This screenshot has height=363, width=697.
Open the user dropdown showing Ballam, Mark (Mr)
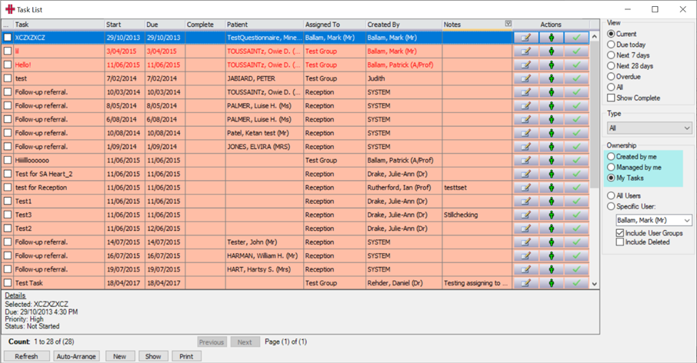pyautogui.click(x=653, y=221)
